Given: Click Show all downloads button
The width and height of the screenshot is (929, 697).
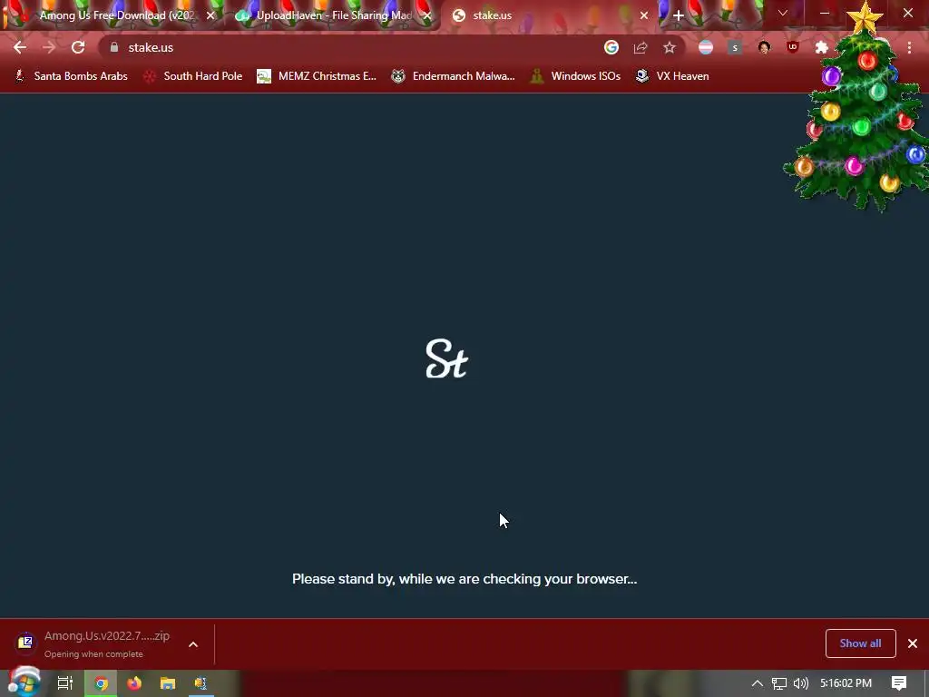Looking at the screenshot, I should click(x=860, y=643).
